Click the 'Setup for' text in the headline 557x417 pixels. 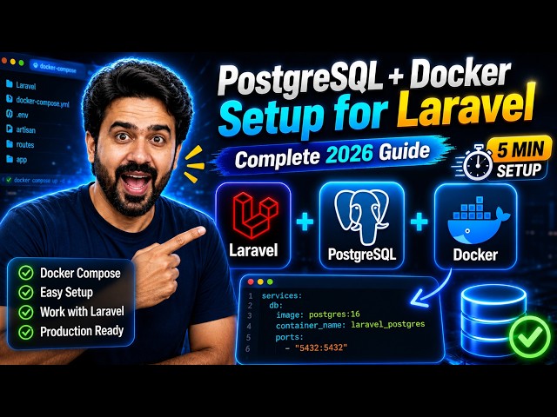point(303,114)
